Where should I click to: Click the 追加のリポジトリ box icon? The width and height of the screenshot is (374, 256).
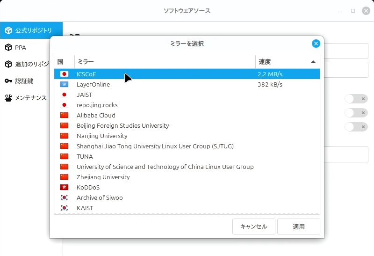coord(8,64)
